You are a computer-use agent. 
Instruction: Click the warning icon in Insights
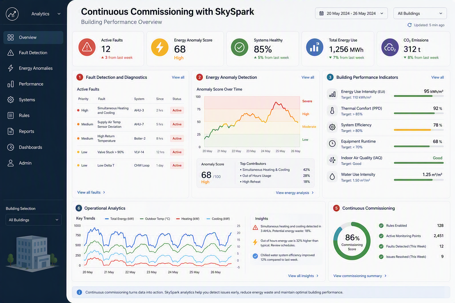[255, 228]
